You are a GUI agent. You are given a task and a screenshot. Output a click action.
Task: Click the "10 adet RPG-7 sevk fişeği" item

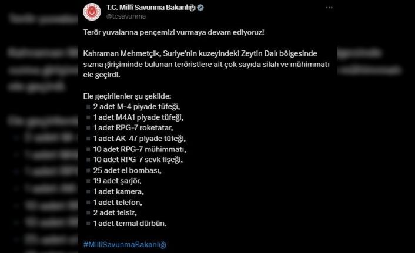pos(138,159)
